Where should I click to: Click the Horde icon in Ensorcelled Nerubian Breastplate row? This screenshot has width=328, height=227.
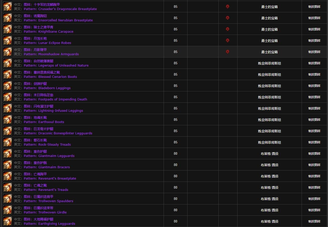pyautogui.click(x=227, y=18)
